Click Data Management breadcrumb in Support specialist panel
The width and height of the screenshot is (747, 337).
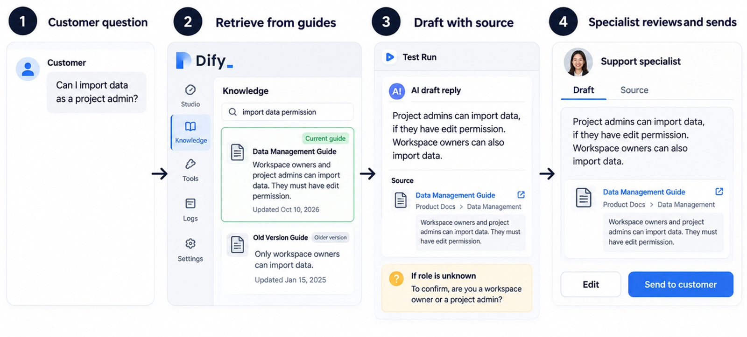point(686,205)
